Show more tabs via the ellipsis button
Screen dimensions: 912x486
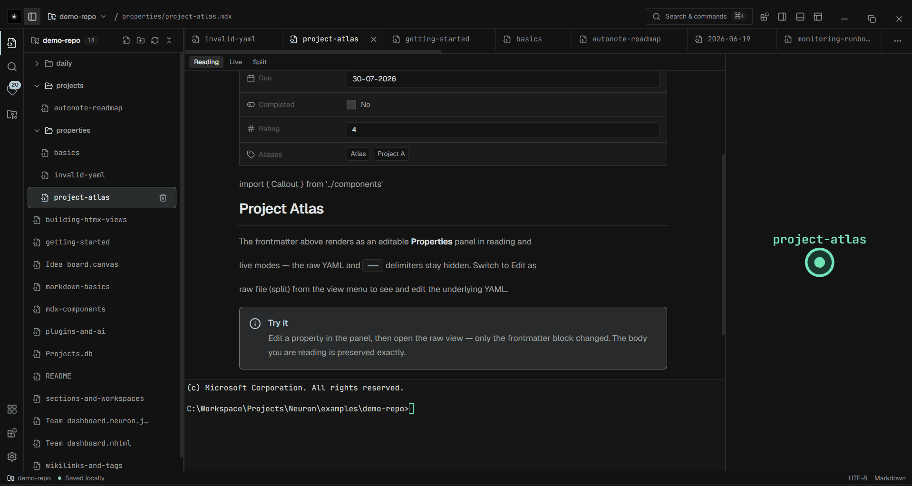[x=898, y=41]
